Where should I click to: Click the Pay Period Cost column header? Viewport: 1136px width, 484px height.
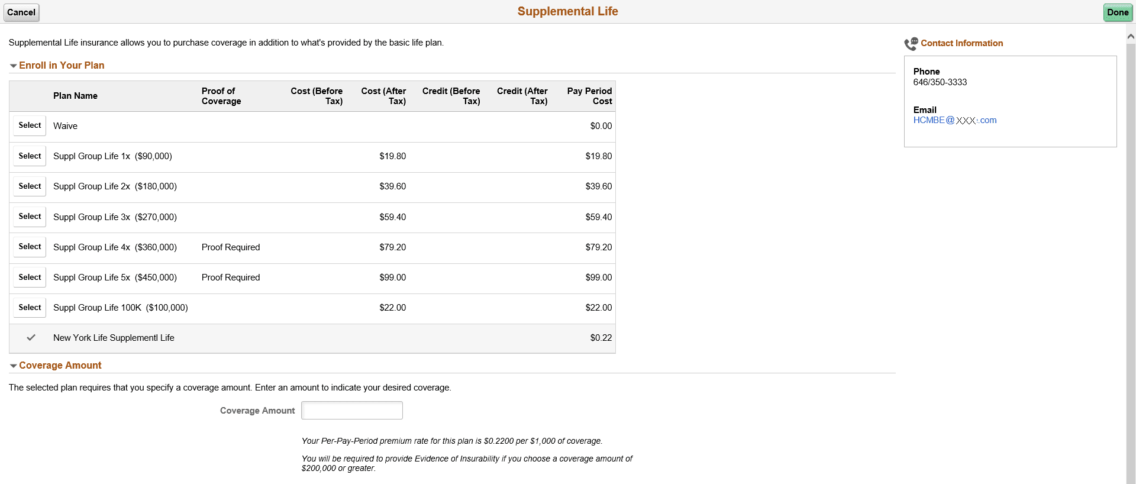click(589, 96)
